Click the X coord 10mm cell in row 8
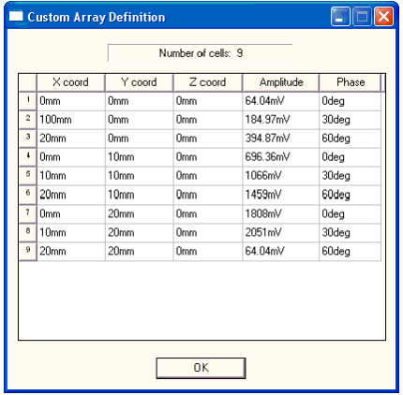Image resolution: width=403 pixels, height=395 pixels. coord(71,233)
